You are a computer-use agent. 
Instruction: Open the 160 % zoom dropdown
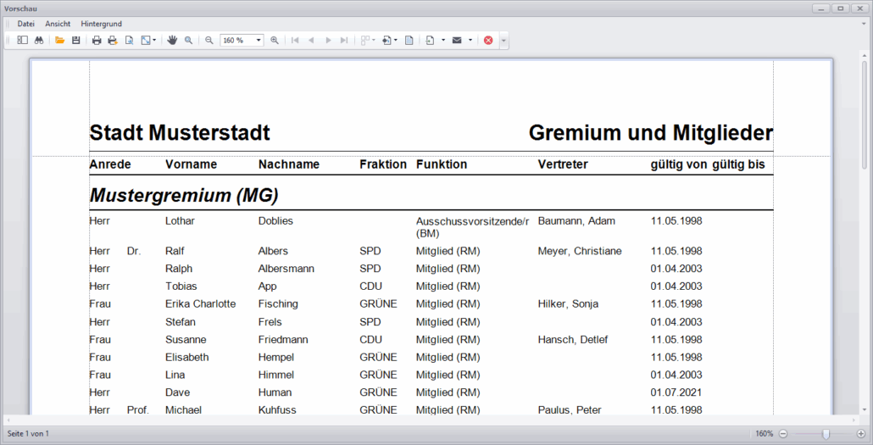coord(259,40)
